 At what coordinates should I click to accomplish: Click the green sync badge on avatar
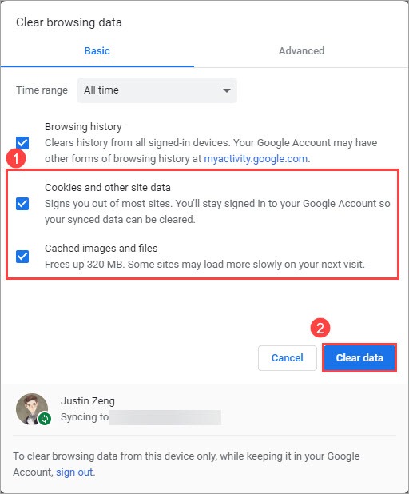coord(45,419)
